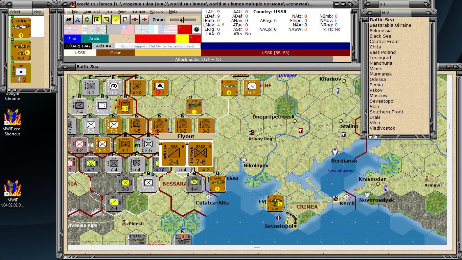Image resolution: width=462 pixels, height=260 pixels.
Task: Select the United States flag
Action: coord(170,29)
